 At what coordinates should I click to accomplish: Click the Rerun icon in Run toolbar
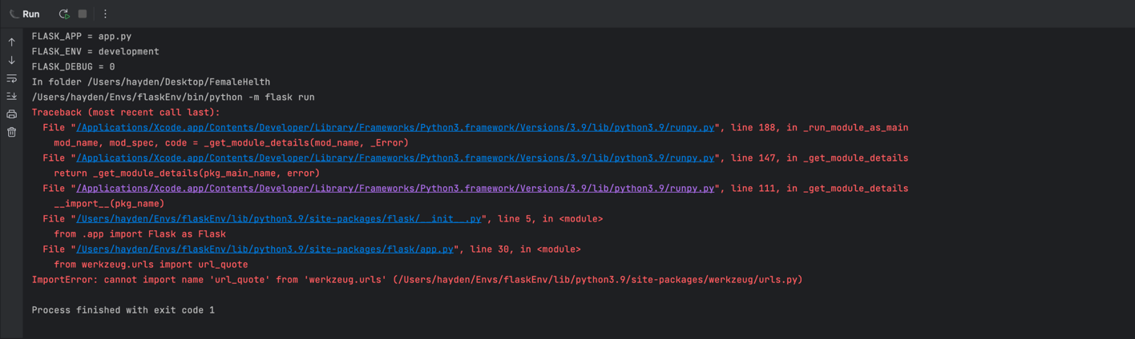[63, 14]
